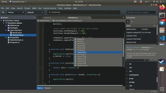Click the completion list scrollbar

click(x=123, y=48)
